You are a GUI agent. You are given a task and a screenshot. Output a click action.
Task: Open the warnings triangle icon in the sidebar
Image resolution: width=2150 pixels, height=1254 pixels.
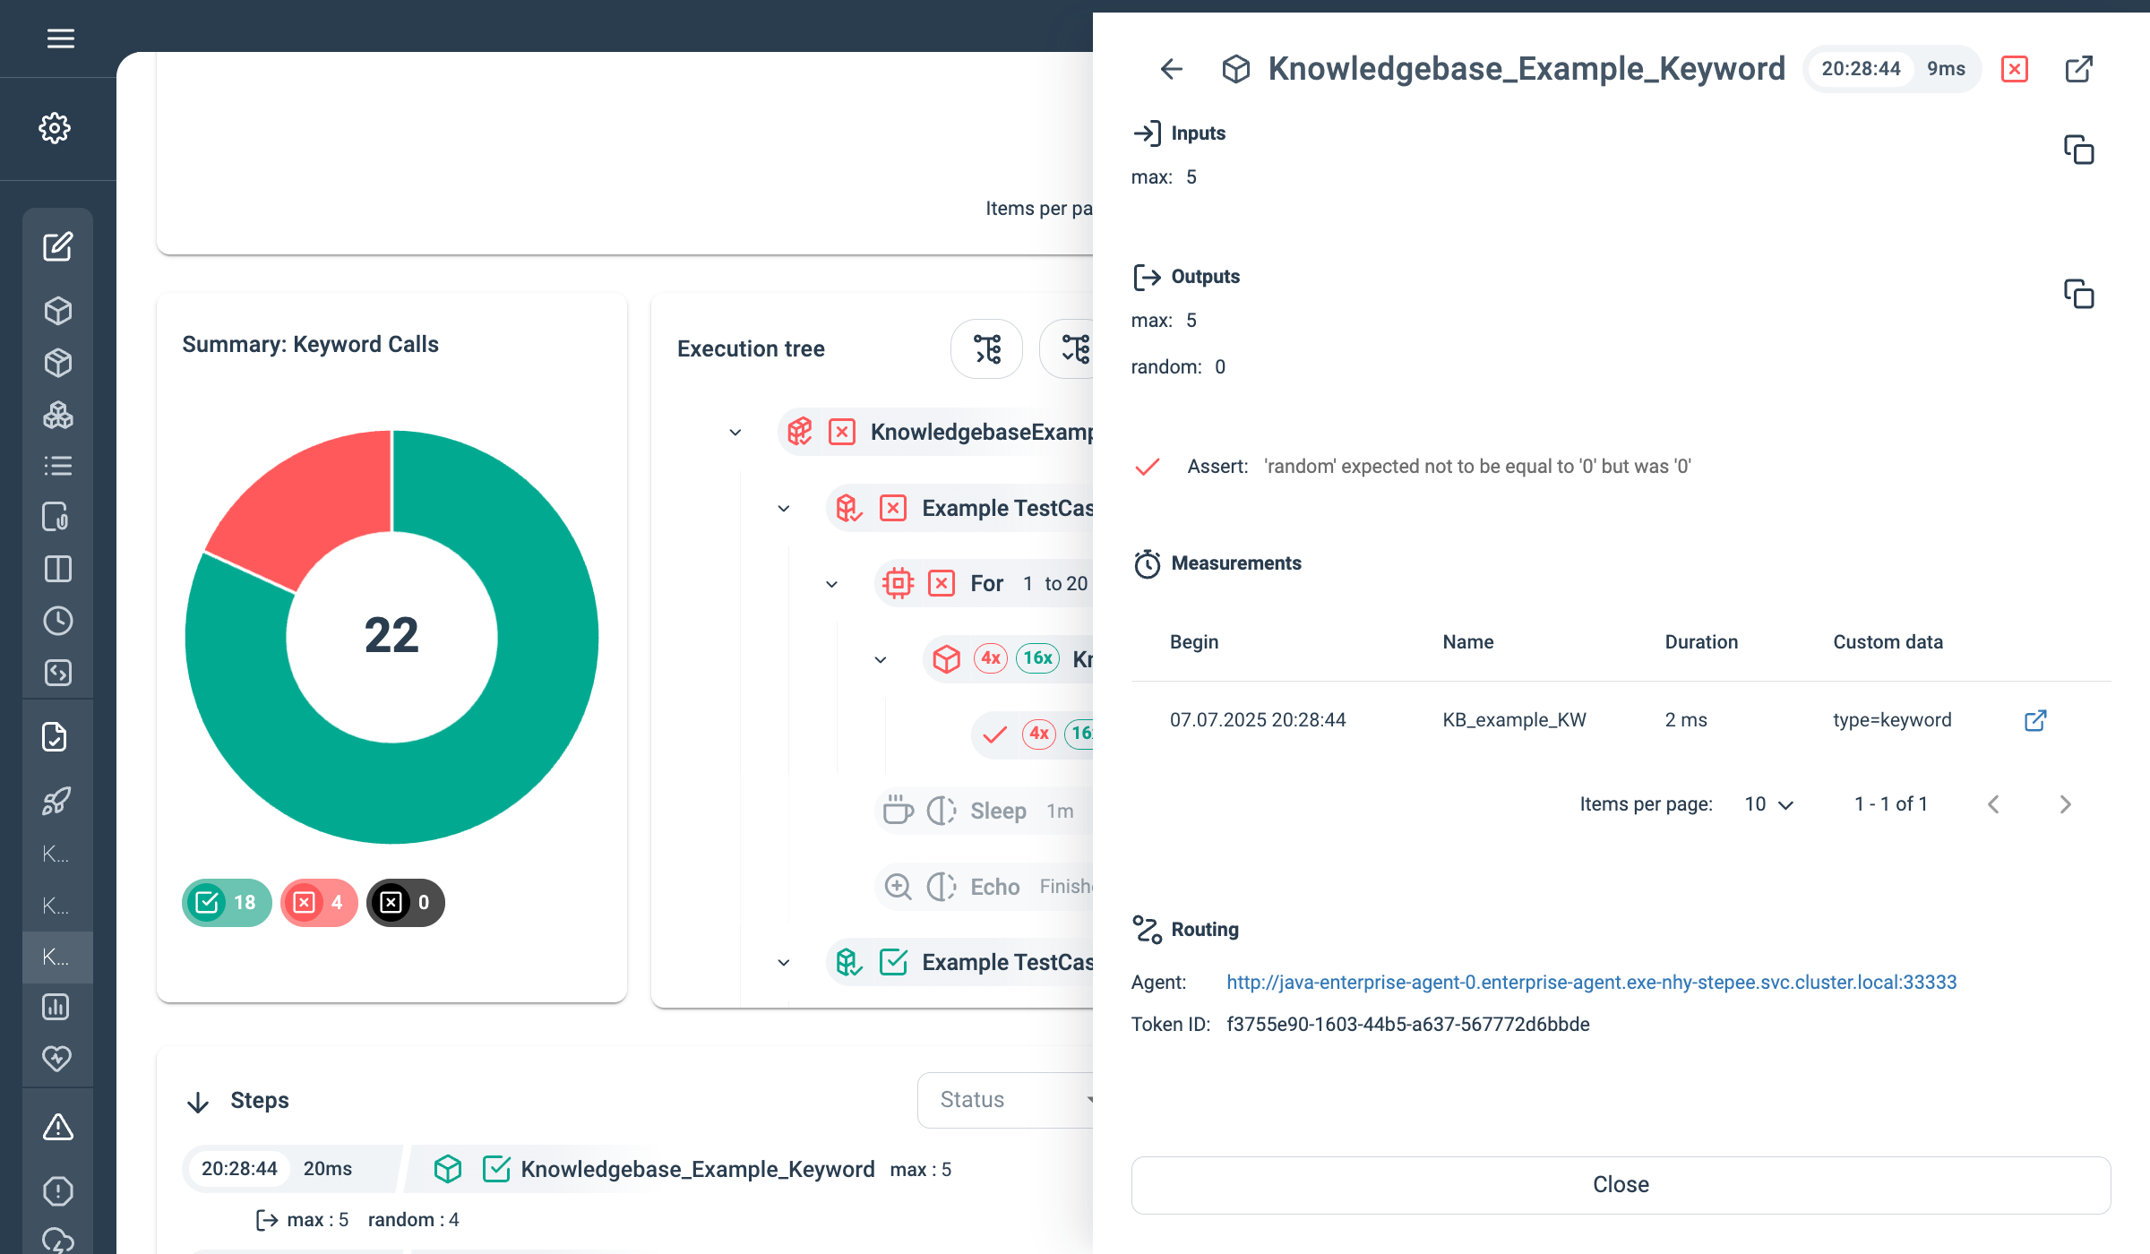57,1126
